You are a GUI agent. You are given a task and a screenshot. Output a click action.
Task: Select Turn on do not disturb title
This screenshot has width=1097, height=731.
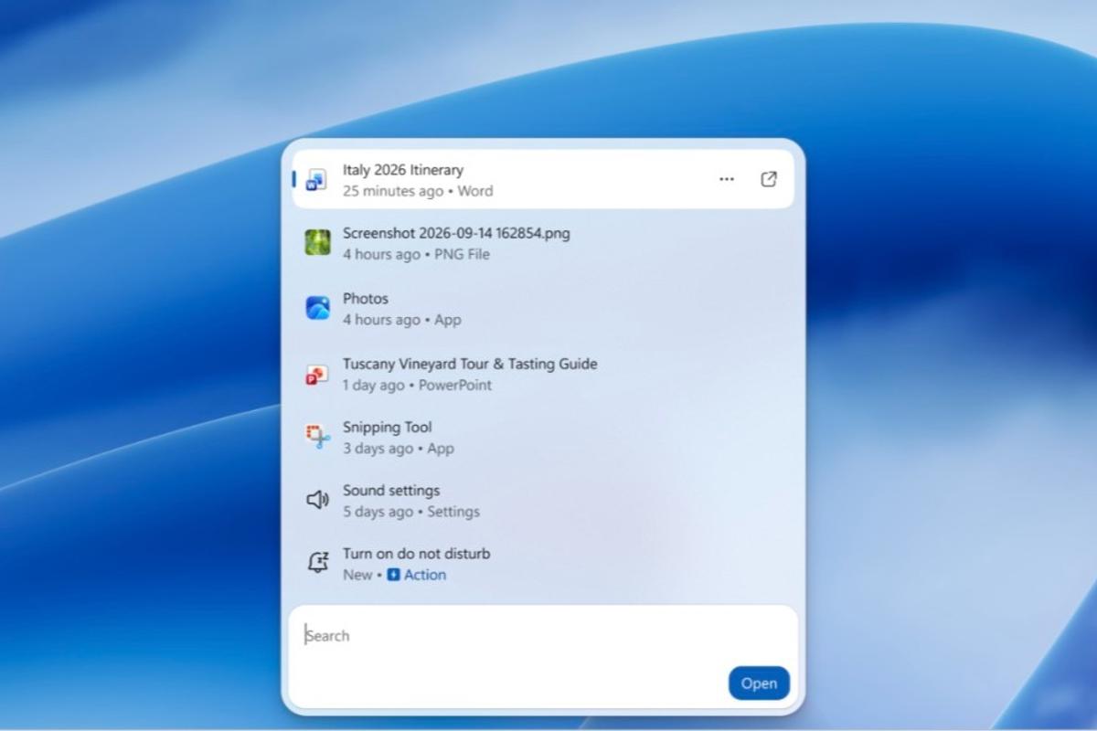[x=417, y=554]
